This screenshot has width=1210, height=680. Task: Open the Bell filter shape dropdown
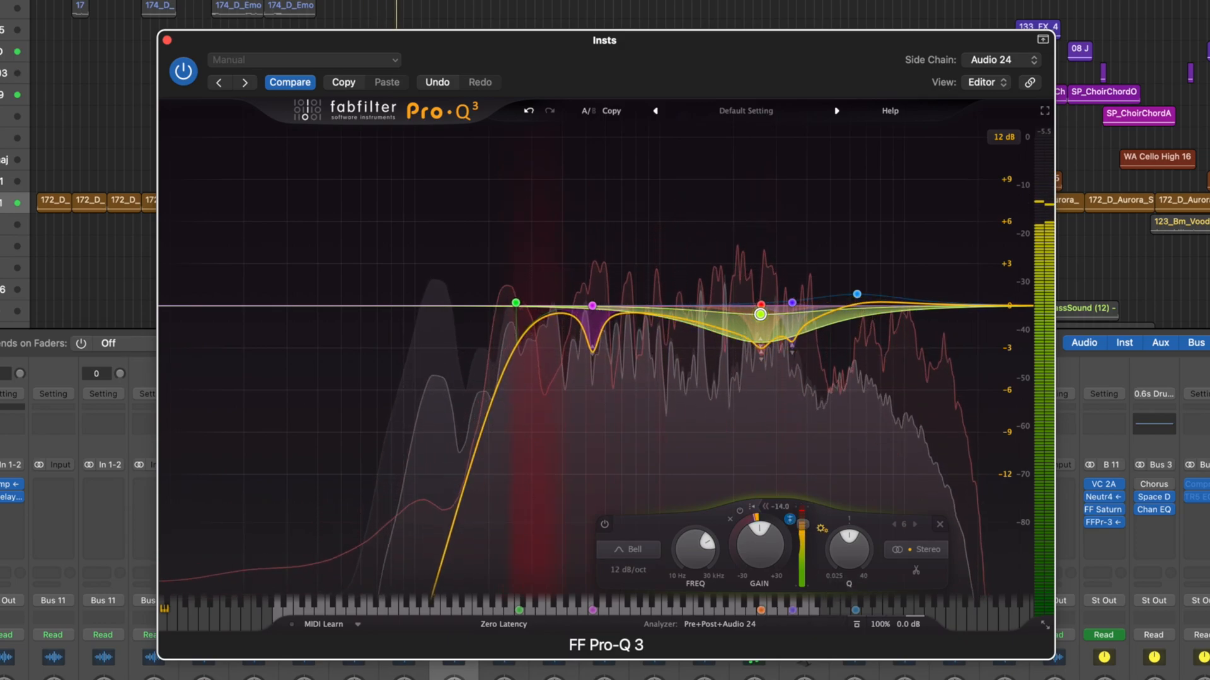click(628, 550)
